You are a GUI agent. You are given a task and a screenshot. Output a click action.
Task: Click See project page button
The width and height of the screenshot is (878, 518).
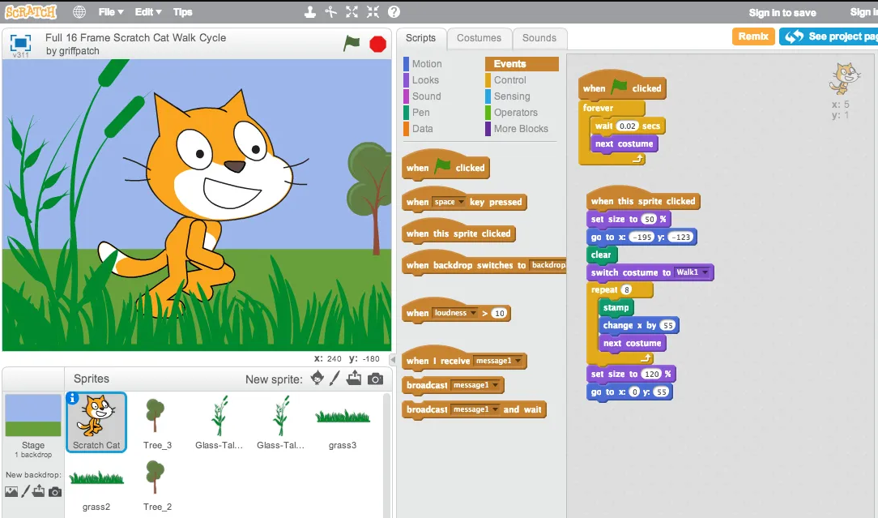click(829, 36)
